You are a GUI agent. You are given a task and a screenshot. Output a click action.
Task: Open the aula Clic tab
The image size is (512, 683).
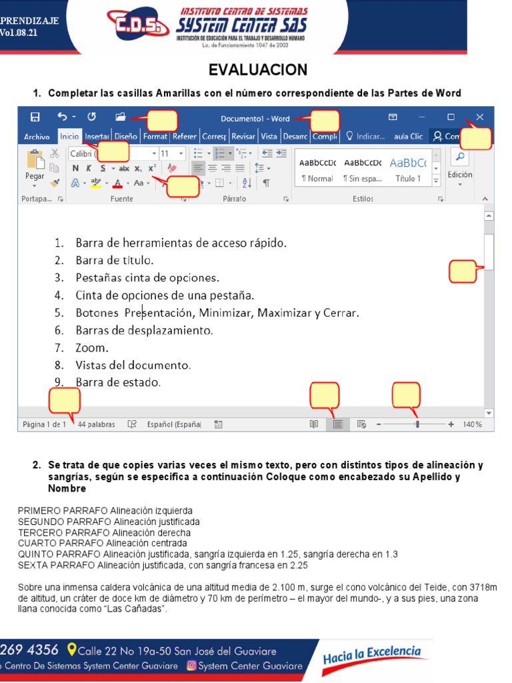[x=409, y=136]
